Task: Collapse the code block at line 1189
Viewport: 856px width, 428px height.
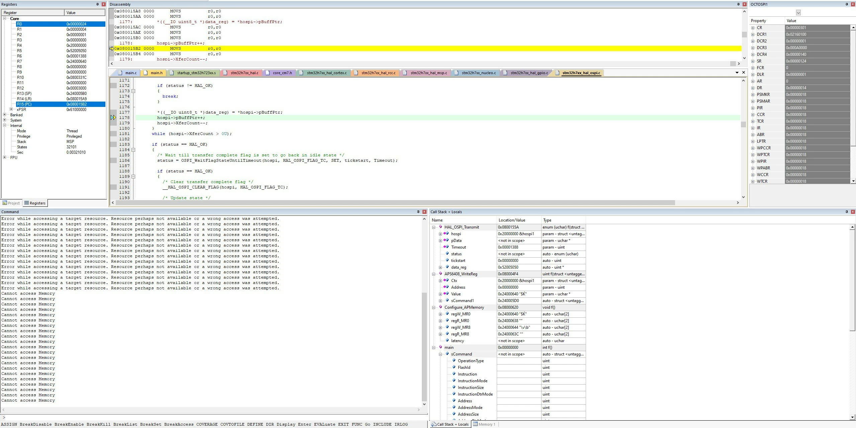Action: (x=133, y=176)
